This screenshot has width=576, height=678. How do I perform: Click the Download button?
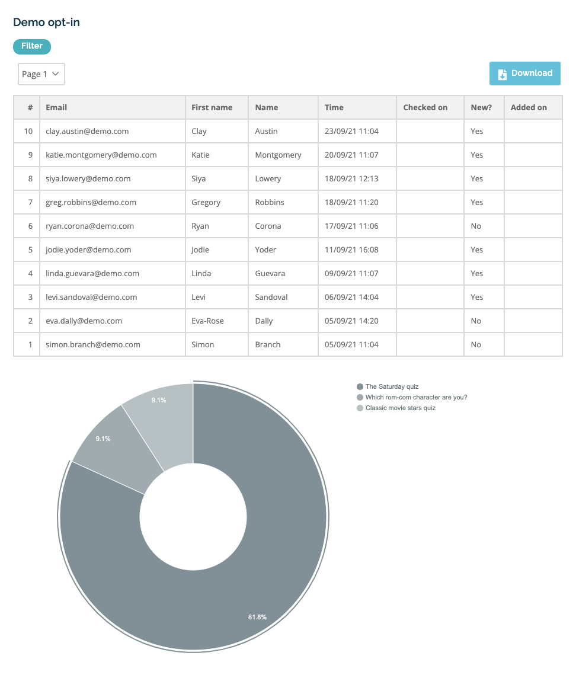[525, 73]
